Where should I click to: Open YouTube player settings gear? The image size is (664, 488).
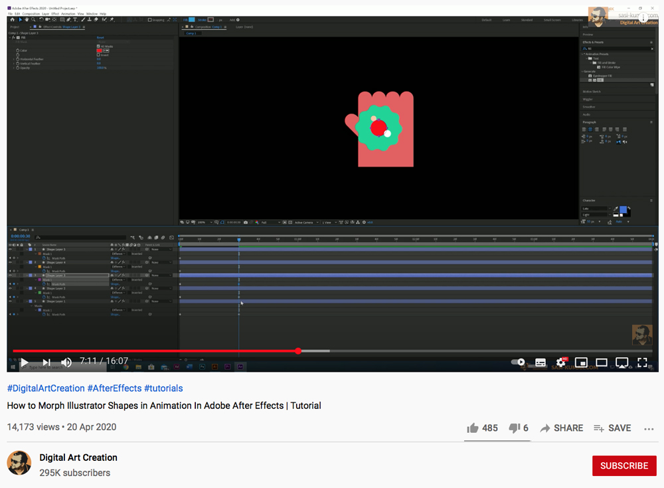(561, 363)
